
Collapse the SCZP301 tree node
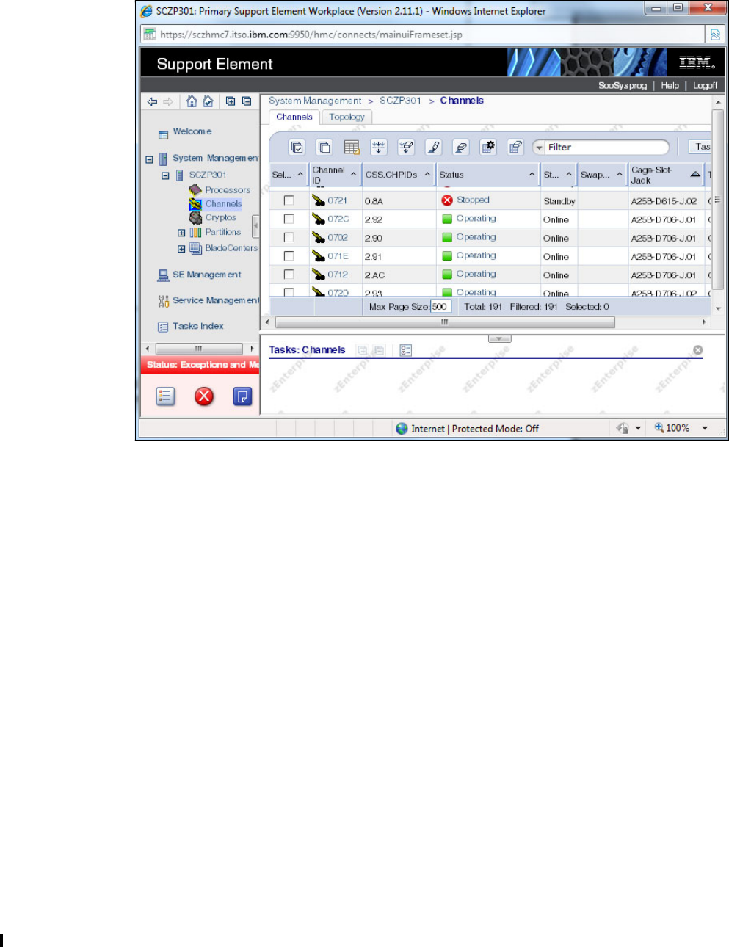click(165, 175)
